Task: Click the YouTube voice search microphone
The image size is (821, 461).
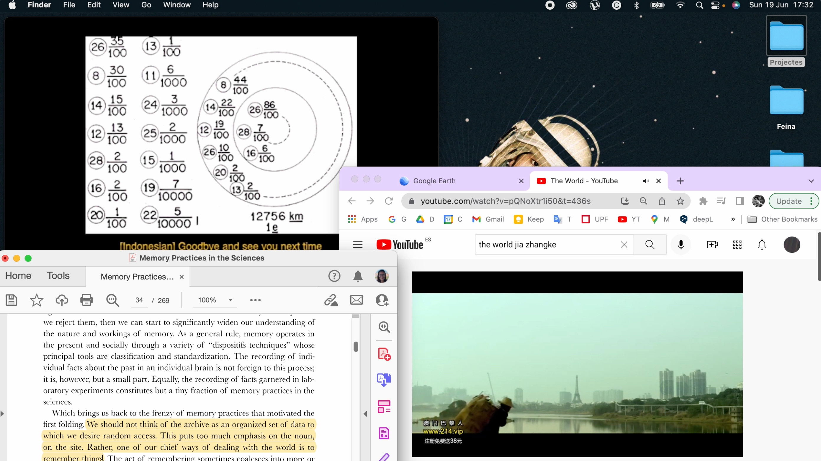Action: 681,245
